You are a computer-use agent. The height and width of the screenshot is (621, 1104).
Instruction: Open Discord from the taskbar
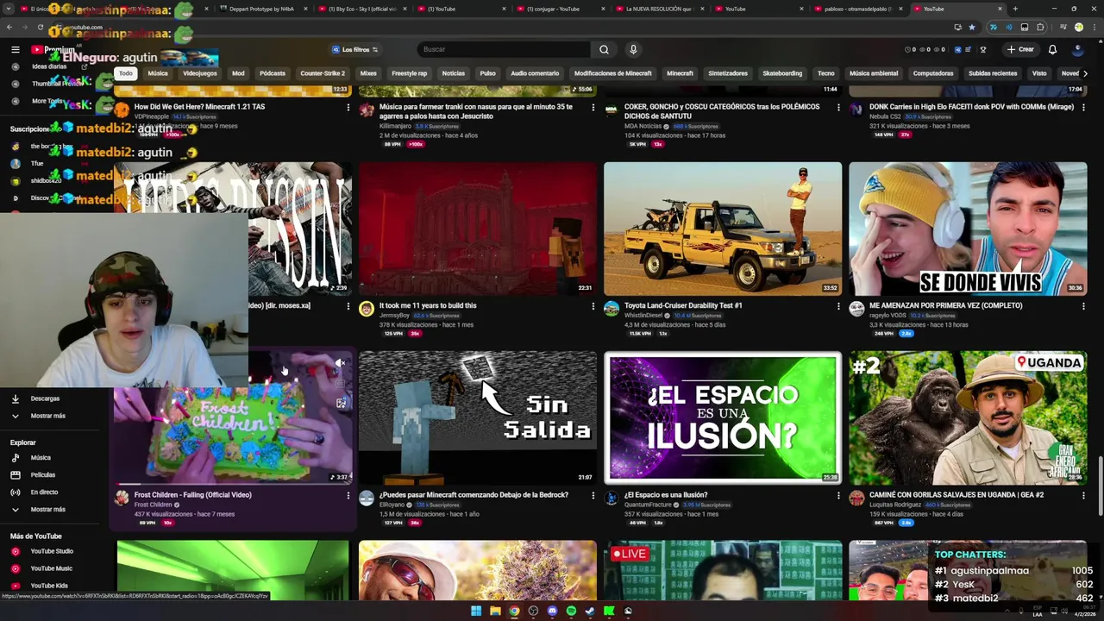click(552, 612)
